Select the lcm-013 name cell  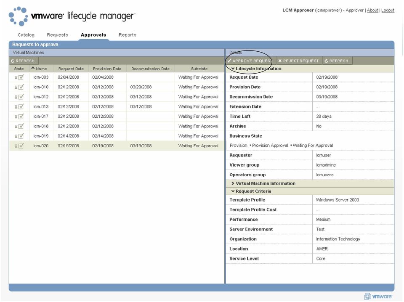point(41,106)
